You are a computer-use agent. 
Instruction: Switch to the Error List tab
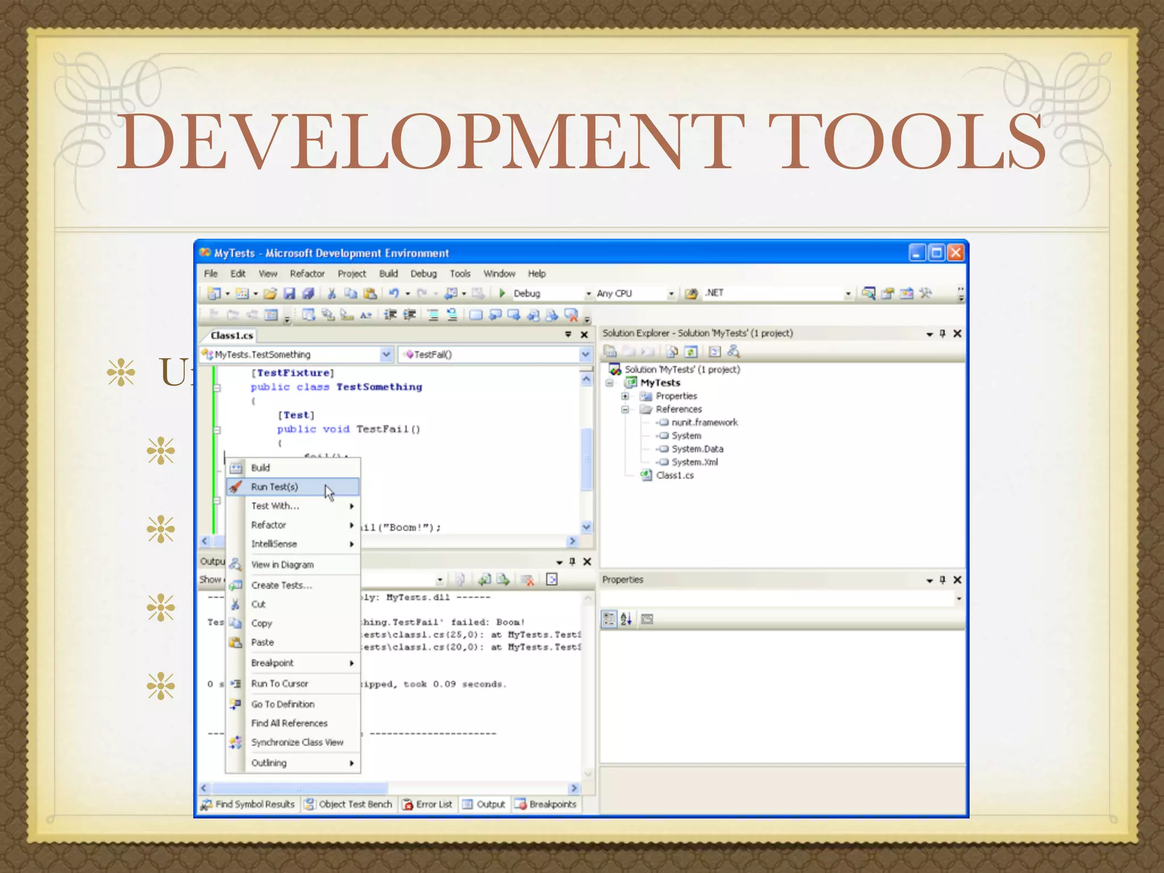(427, 804)
